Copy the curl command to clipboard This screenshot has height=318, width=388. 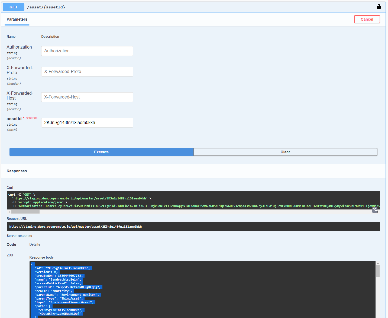click(375, 210)
